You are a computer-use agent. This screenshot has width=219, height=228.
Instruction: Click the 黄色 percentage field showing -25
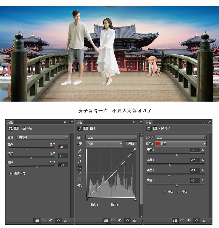[x=195, y=170]
